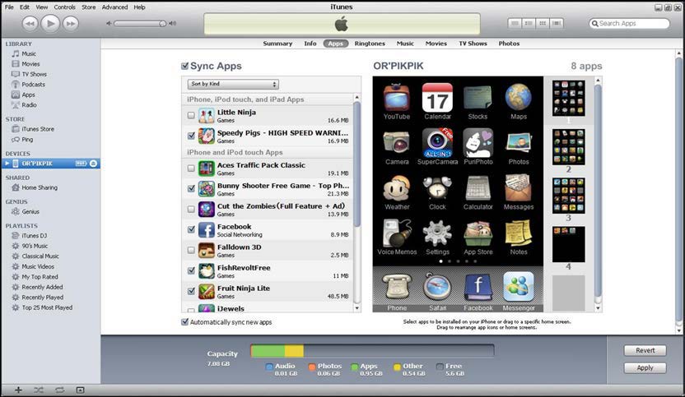Select the Safari icon in the dock
The width and height of the screenshot is (685, 397).
click(x=437, y=288)
